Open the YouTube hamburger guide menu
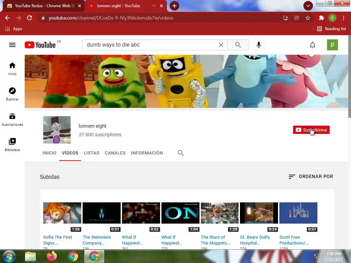Image resolution: width=351 pixels, height=263 pixels. point(12,45)
